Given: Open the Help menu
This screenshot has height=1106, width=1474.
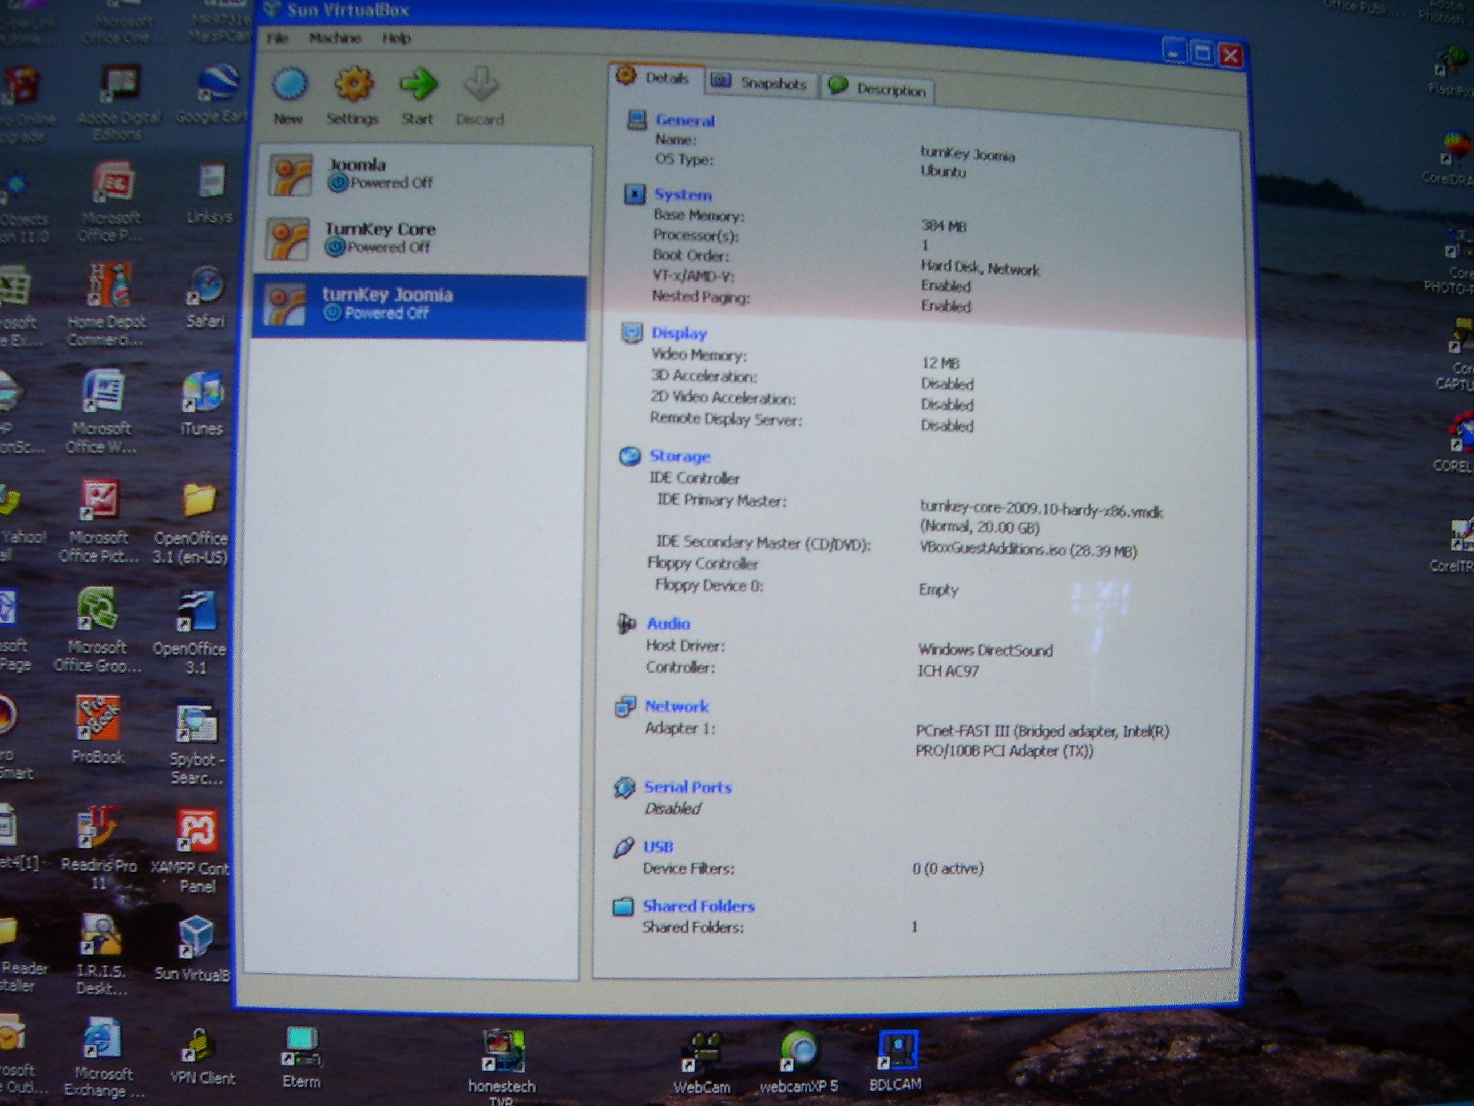Looking at the screenshot, I should (x=397, y=39).
